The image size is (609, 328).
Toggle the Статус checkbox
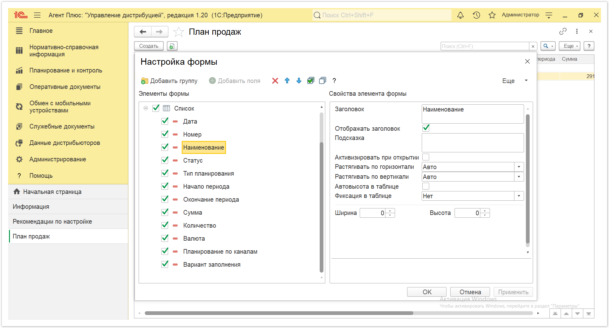pyautogui.click(x=165, y=160)
